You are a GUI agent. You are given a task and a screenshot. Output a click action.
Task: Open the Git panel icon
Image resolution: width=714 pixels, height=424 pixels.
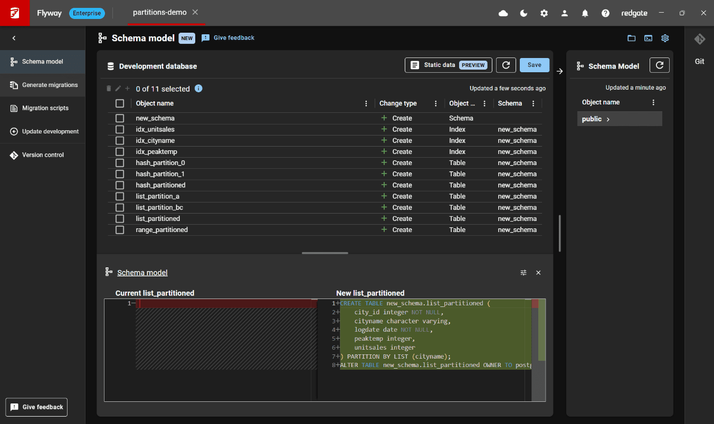tap(699, 39)
